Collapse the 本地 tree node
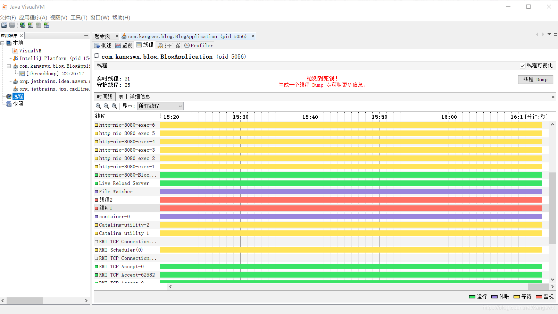The image size is (558, 314). click(x=2, y=43)
